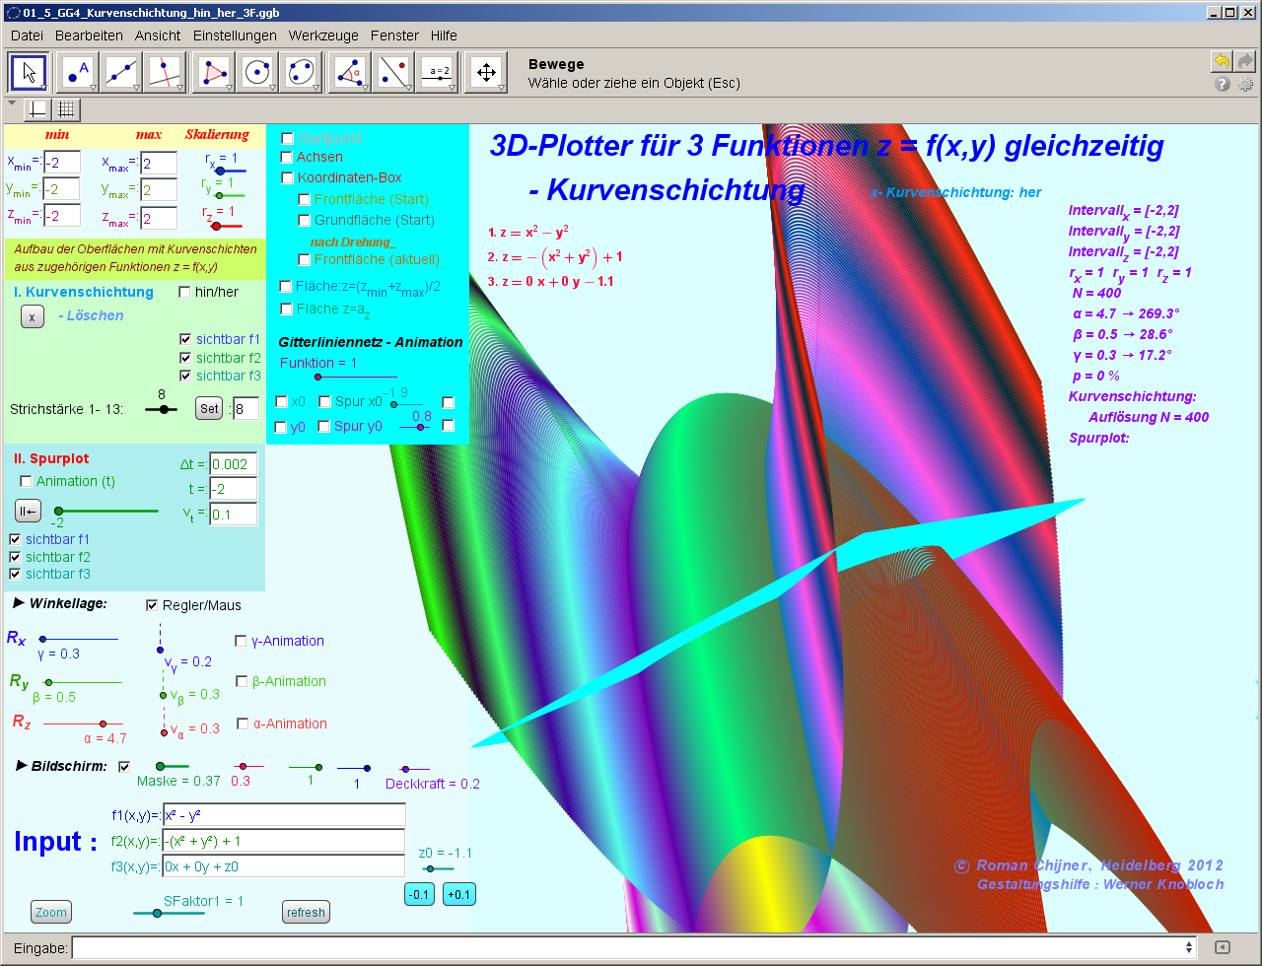This screenshot has width=1262, height=966.
Task: Click the Deckkraft slider handle
Action: click(405, 769)
